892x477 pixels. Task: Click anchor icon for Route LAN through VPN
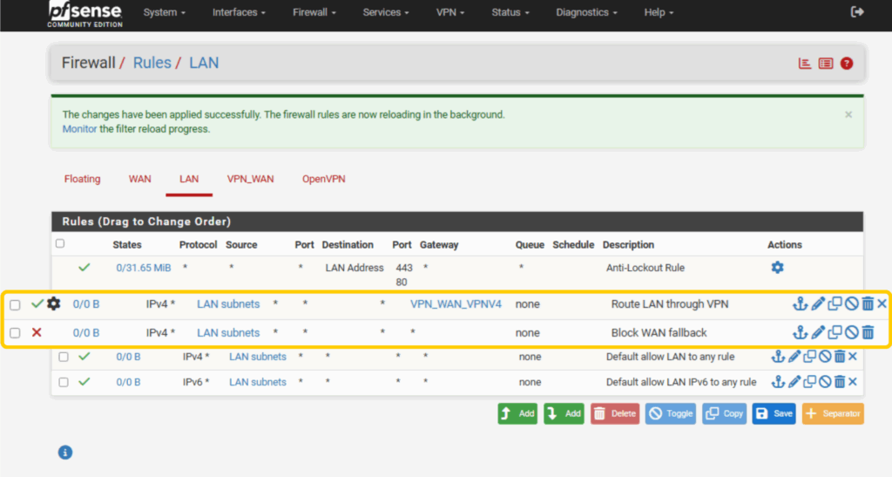[x=800, y=303]
